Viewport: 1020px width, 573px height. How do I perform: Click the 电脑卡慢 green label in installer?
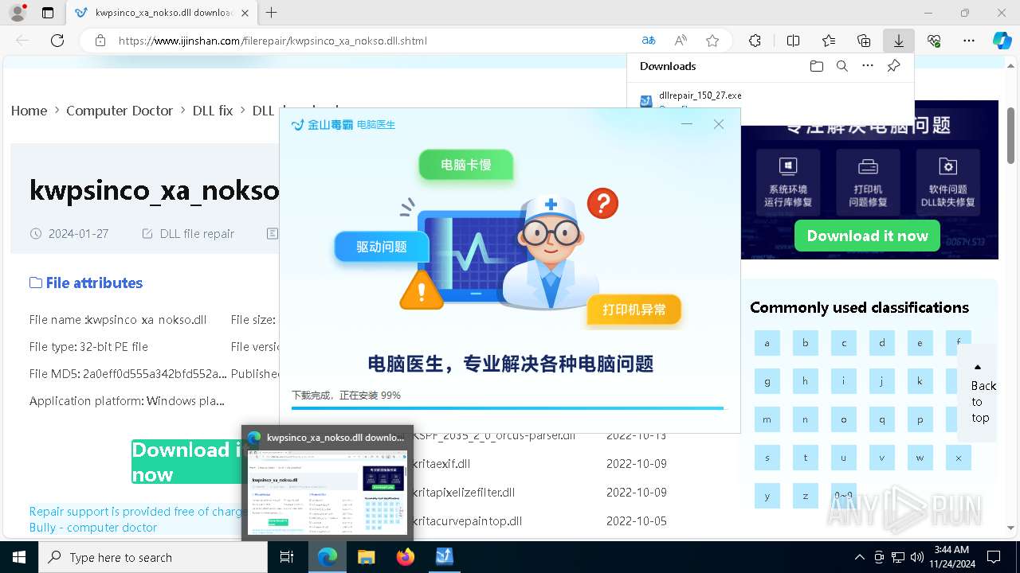[466, 165]
